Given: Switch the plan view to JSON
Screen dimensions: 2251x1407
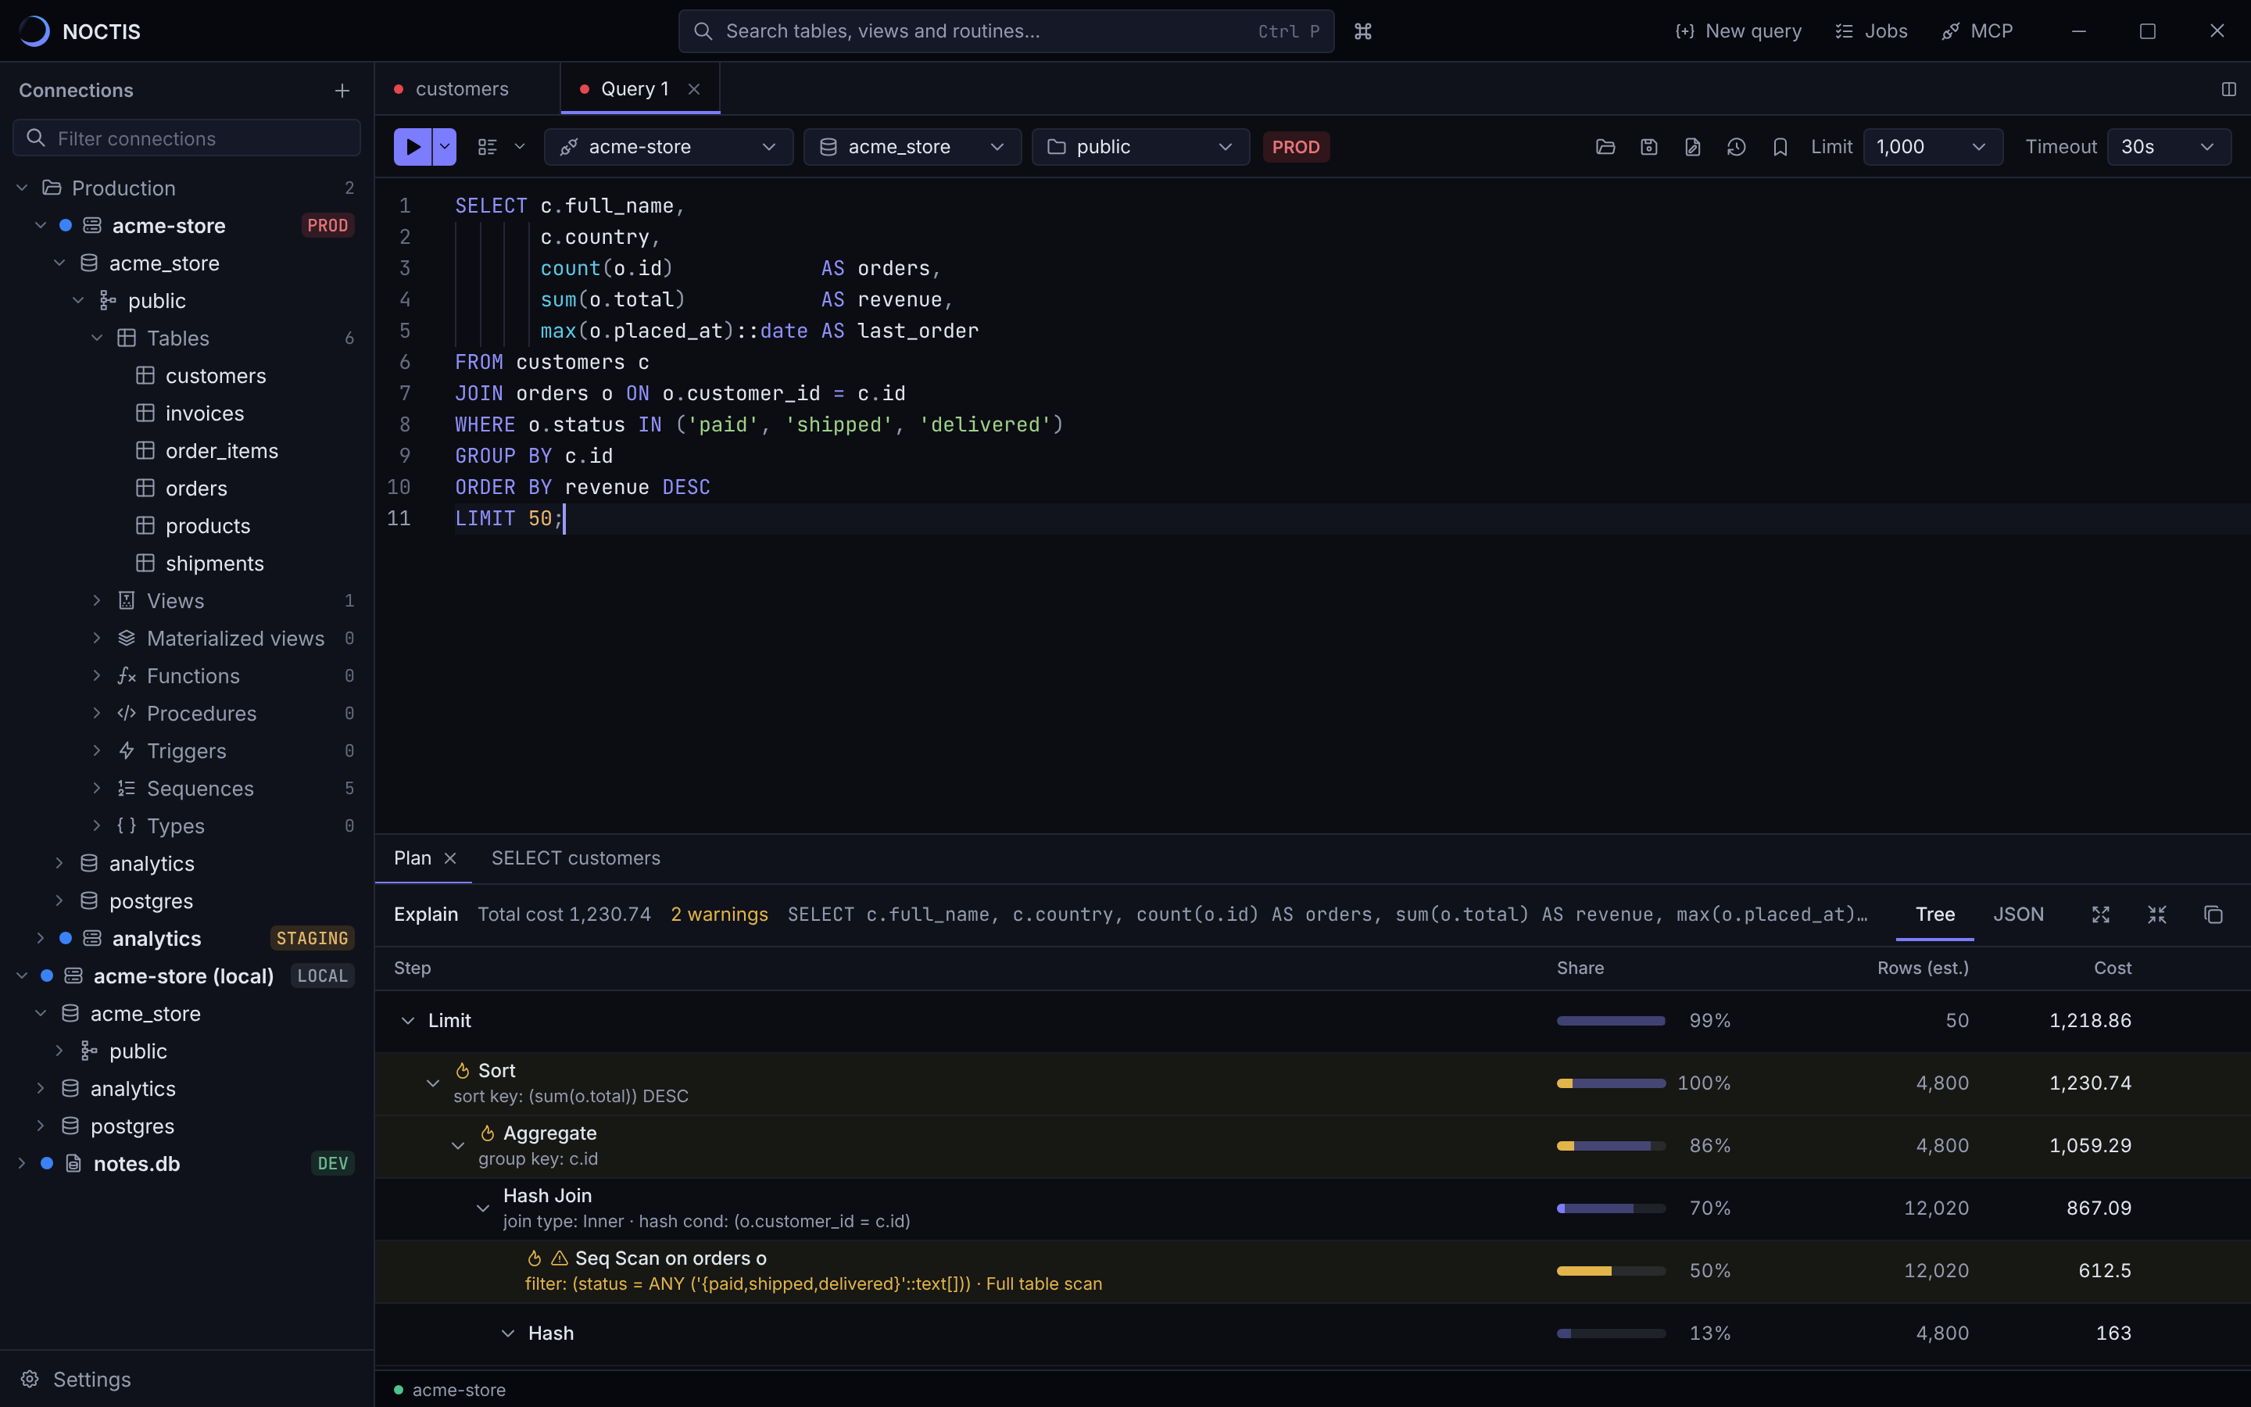Looking at the screenshot, I should [2017, 915].
